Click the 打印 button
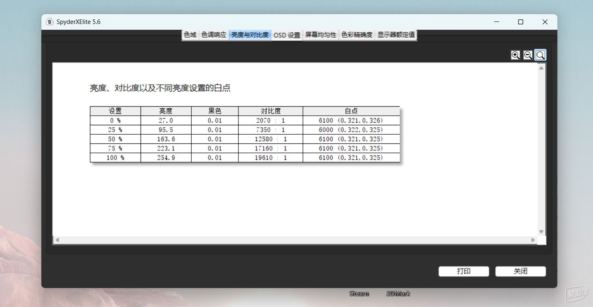593x307 pixels. (x=464, y=271)
